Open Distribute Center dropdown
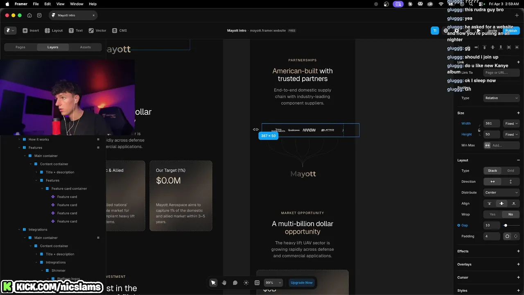This screenshot has width=524, height=295. point(501,193)
